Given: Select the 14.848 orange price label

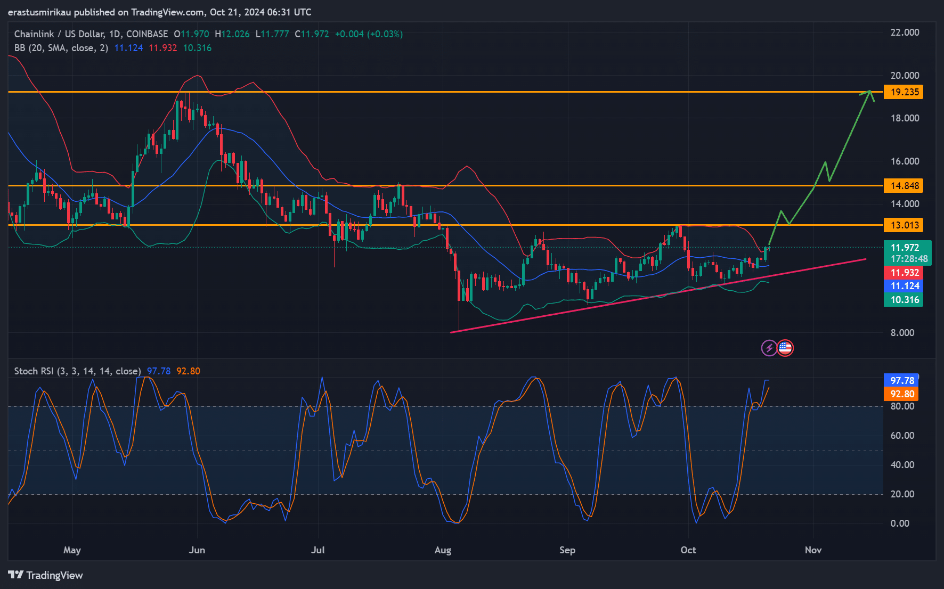Looking at the screenshot, I should pos(904,186).
